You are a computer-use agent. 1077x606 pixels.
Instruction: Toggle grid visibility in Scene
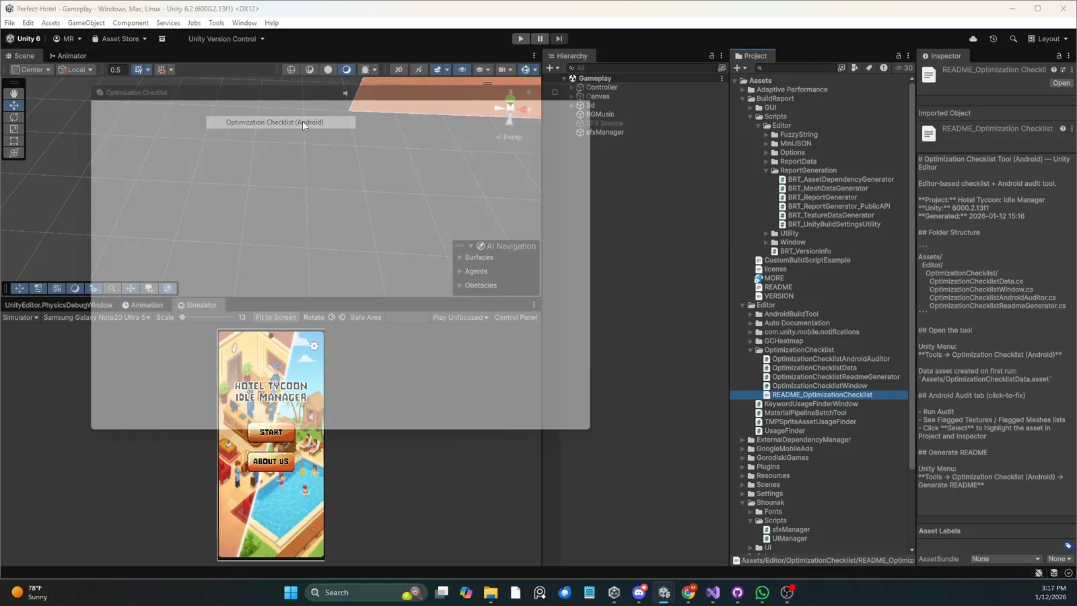pos(138,69)
